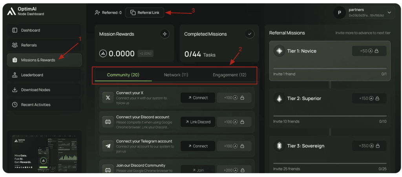Click the OptimAI logo icon

pos(11,11)
